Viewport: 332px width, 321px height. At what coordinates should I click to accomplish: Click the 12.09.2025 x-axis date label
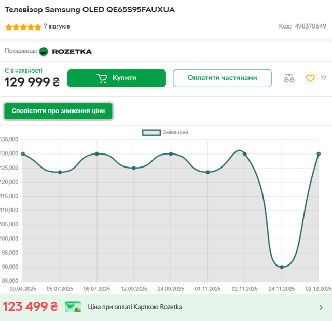(134, 289)
